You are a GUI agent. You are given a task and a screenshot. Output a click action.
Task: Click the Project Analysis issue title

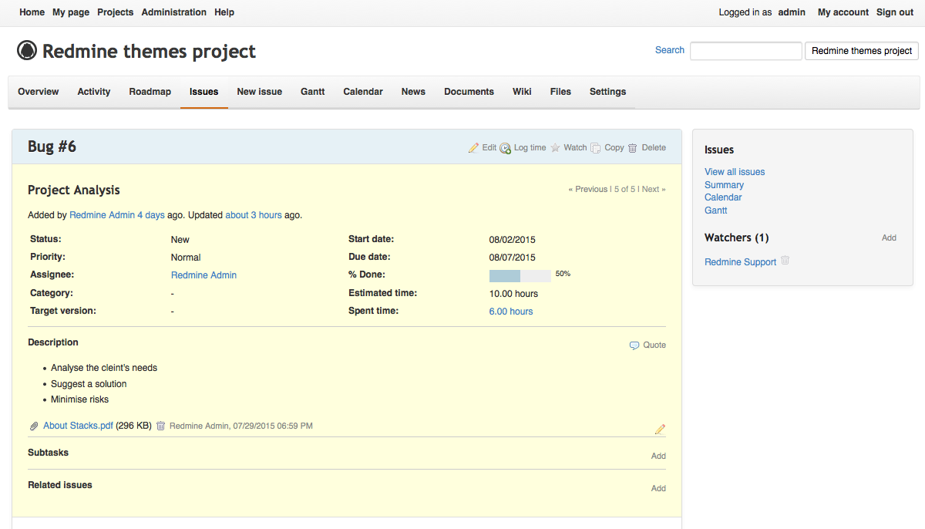click(x=74, y=190)
